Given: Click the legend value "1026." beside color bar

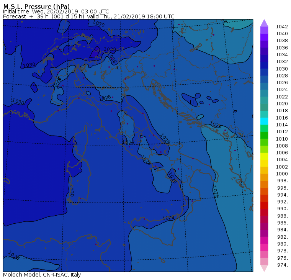Looking at the screenshot, I should (283, 82).
